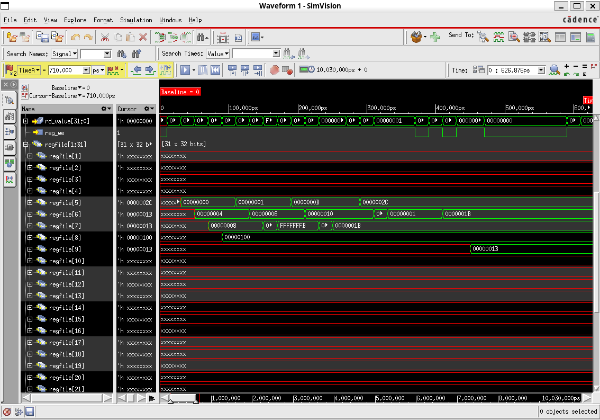This screenshot has height=420, width=600.
Task: Expand the regfile[9] entry
Action: click(30, 249)
